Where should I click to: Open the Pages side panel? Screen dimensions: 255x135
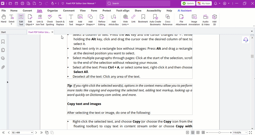tap(3, 50)
